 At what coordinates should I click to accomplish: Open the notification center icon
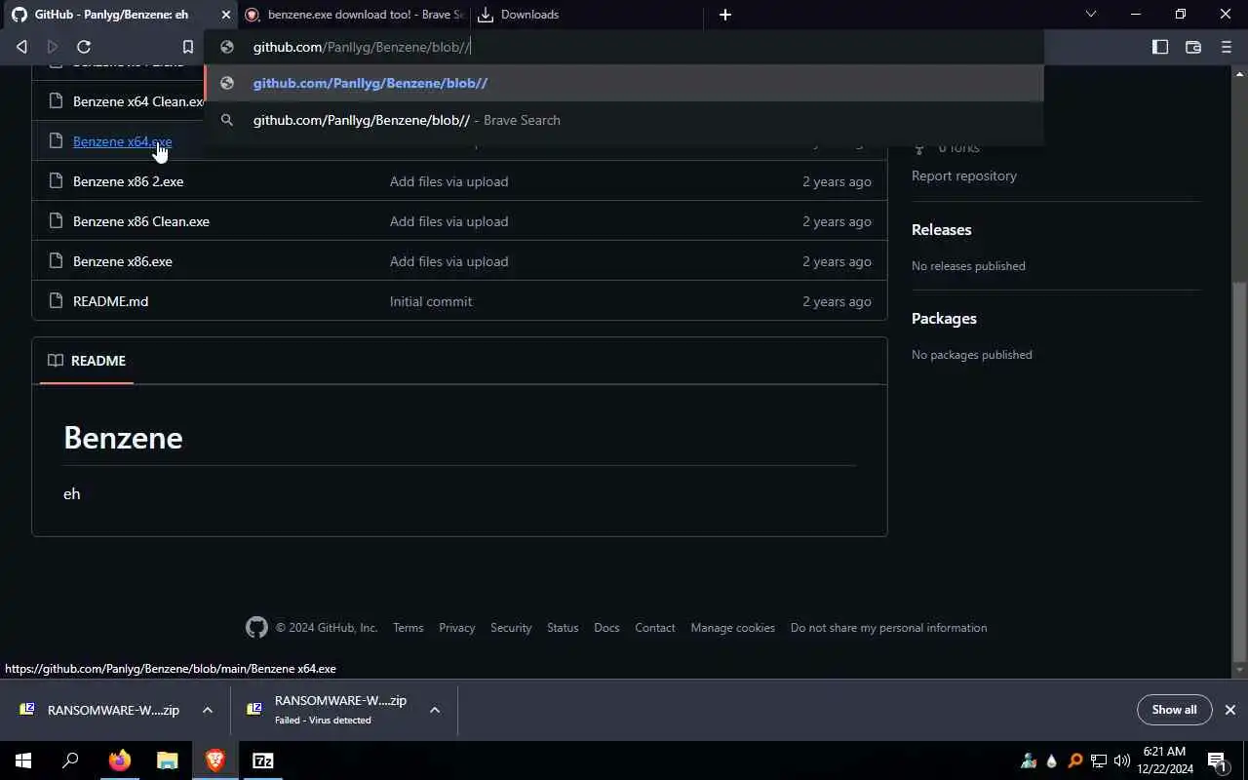click(x=1217, y=760)
